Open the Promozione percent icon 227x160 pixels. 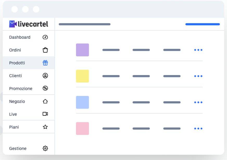coord(45,88)
